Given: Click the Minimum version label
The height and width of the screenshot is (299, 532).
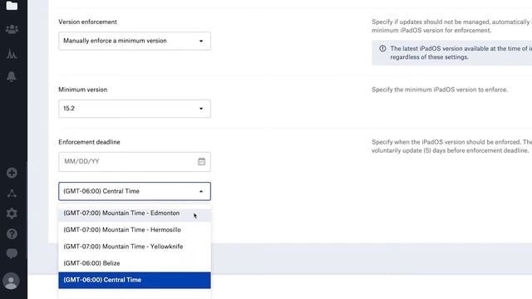Looking at the screenshot, I should 83,90.
